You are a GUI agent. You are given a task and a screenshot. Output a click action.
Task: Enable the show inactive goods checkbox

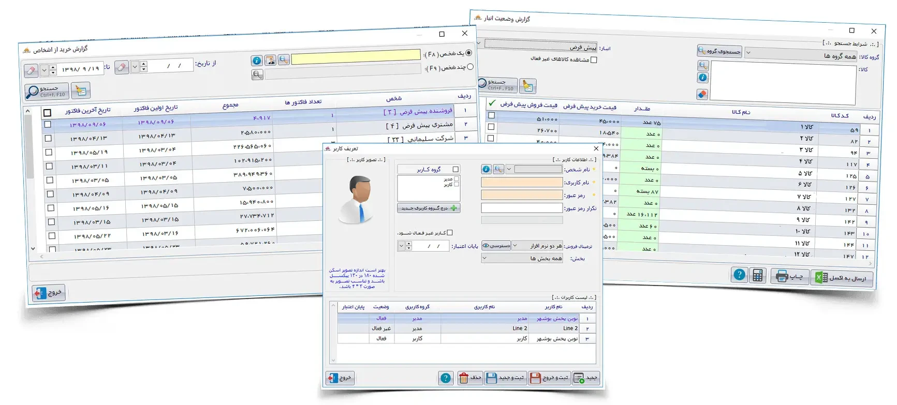pyautogui.click(x=594, y=60)
